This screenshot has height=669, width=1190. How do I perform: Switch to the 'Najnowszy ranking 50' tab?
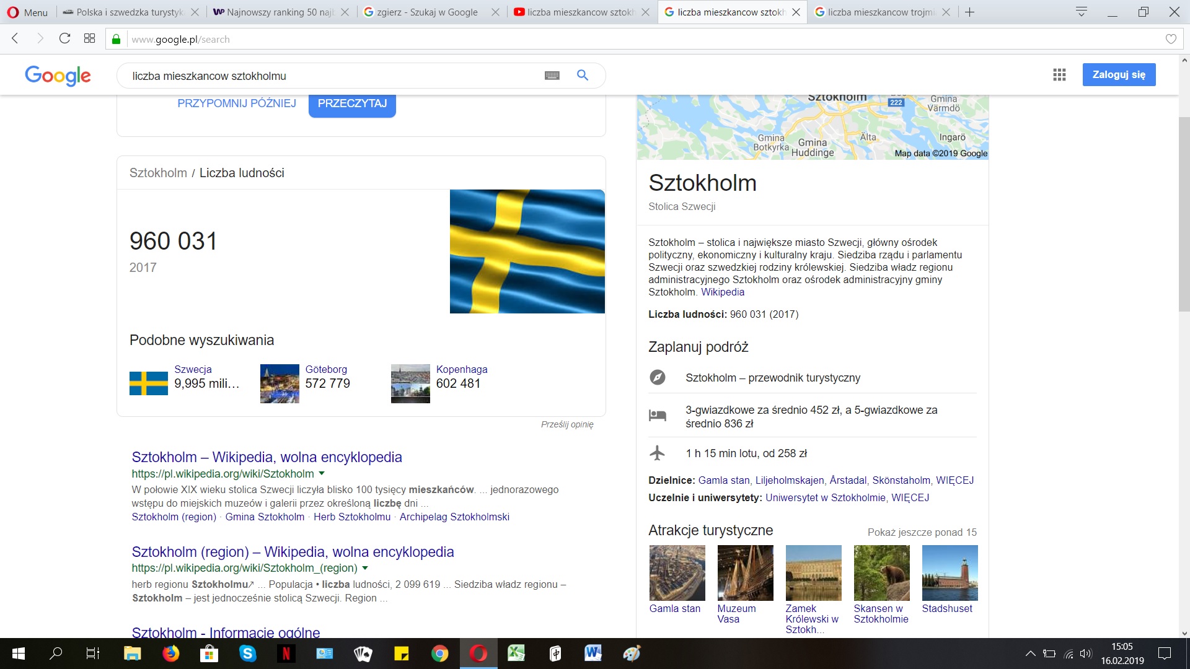coord(281,12)
